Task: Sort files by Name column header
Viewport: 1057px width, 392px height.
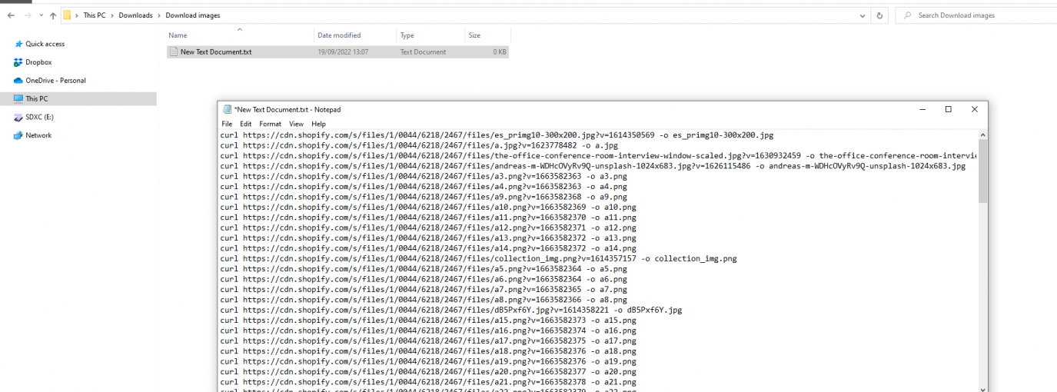Action: tap(178, 35)
